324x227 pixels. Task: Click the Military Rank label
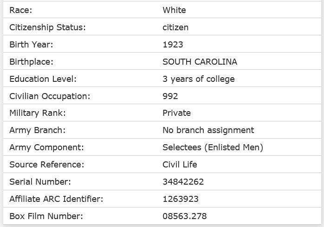38,113
